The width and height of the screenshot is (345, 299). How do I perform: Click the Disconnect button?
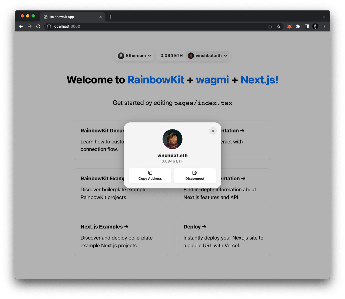[195, 175]
